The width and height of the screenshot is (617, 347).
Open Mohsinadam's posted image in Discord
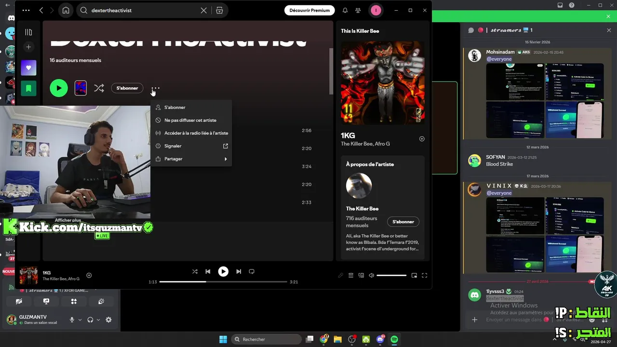pyautogui.click(x=545, y=101)
